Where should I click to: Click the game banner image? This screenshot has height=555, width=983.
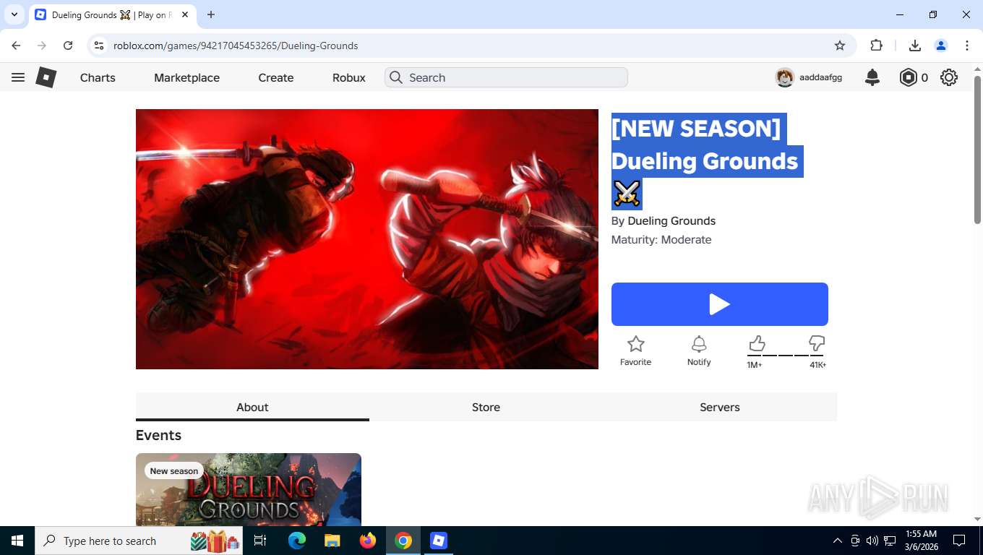367,239
